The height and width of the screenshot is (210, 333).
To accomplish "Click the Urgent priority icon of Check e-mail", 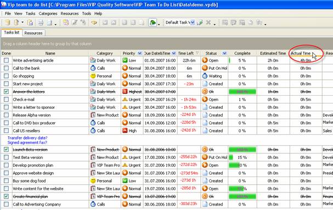I will [125, 99].
